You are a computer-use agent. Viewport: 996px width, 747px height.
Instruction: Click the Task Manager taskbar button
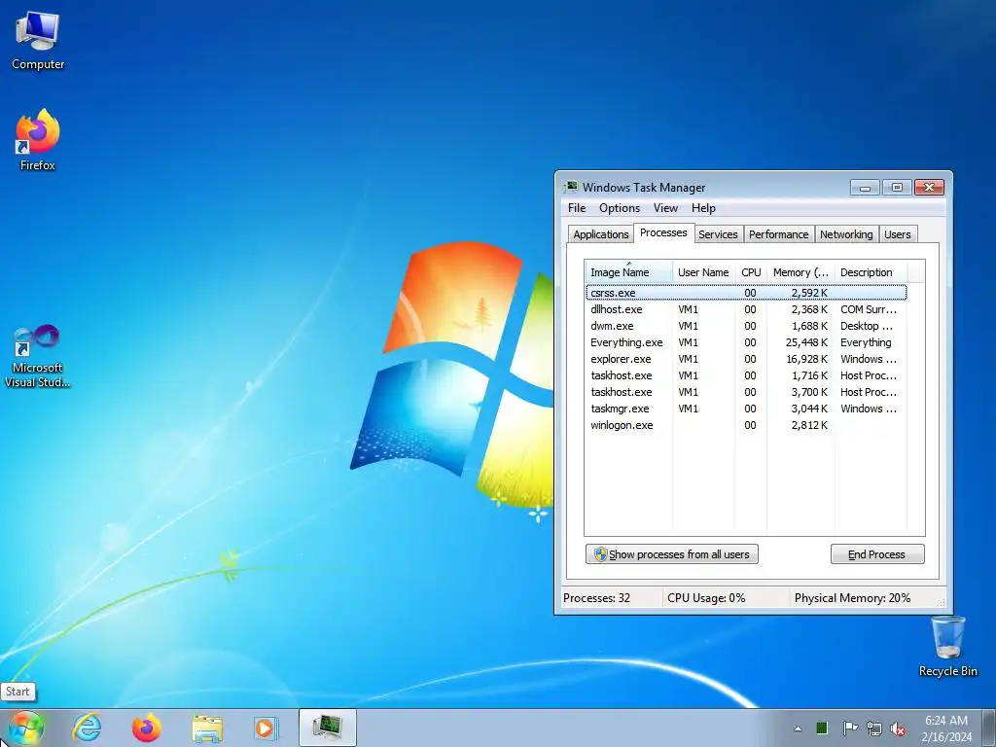[327, 728]
